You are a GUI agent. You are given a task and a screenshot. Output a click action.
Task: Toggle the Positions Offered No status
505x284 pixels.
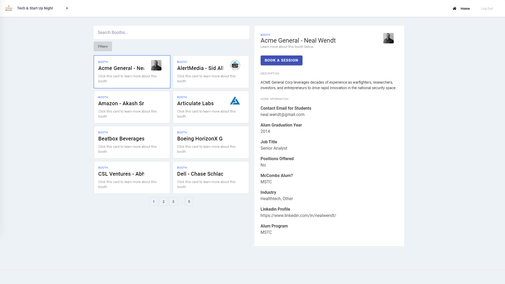click(263, 165)
